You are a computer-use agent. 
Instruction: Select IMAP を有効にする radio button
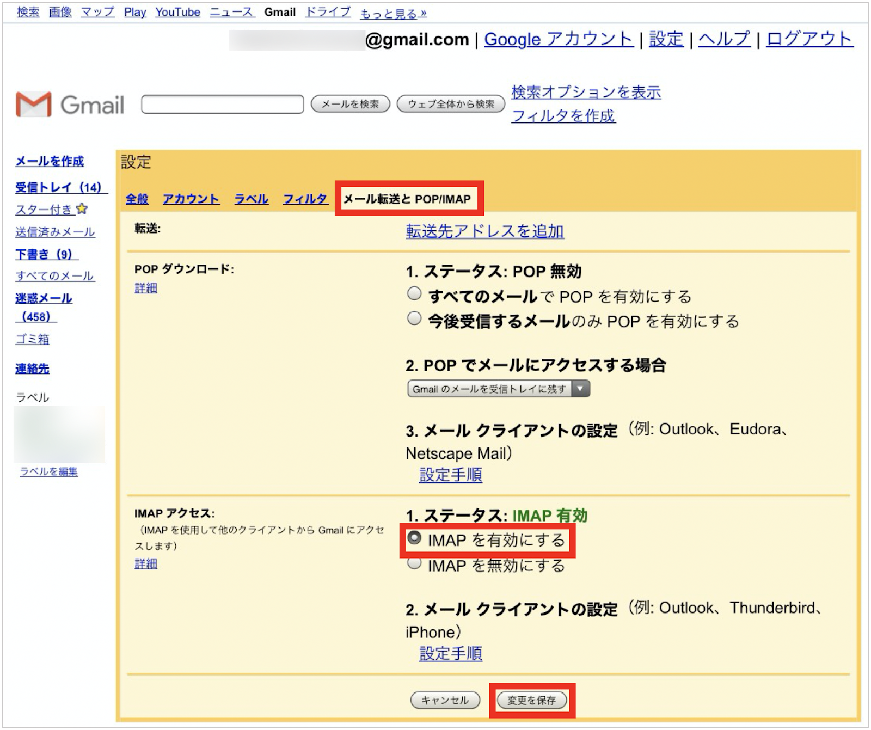(x=414, y=538)
